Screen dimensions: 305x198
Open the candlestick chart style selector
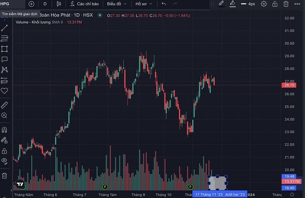(x=59, y=4)
